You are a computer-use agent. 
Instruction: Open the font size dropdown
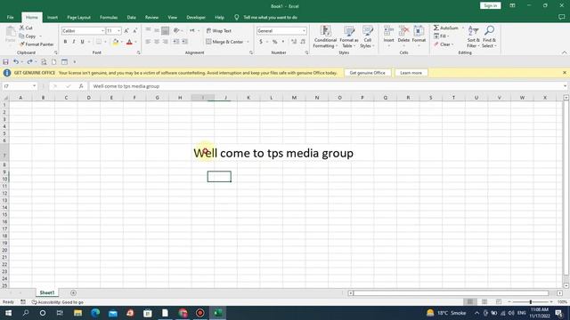(118, 31)
